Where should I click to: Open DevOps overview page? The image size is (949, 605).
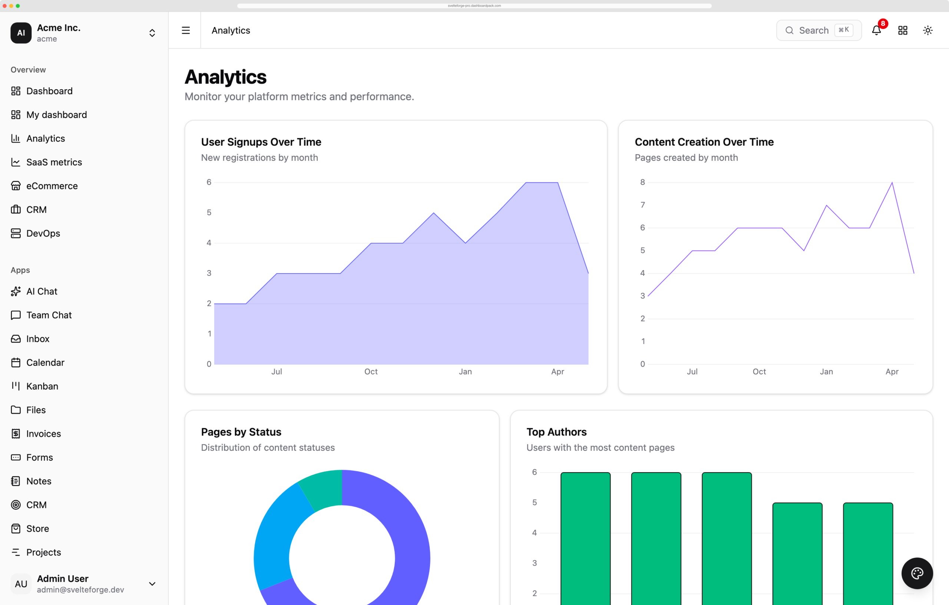(x=84, y=233)
